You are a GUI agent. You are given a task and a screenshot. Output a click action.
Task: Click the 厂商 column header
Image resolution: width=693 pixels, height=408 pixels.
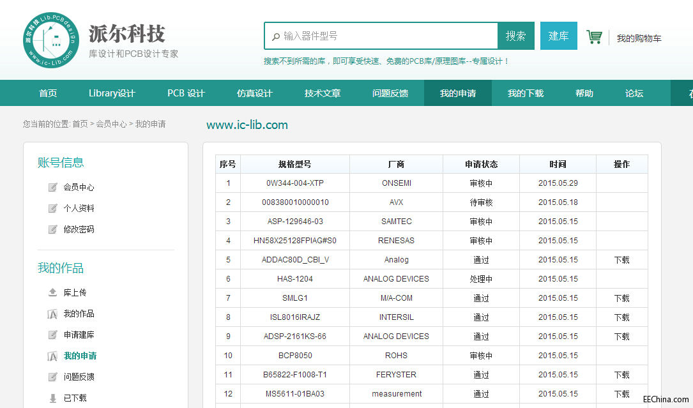click(x=397, y=165)
